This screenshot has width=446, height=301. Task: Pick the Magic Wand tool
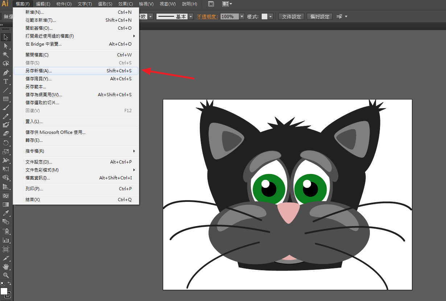point(6,55)
